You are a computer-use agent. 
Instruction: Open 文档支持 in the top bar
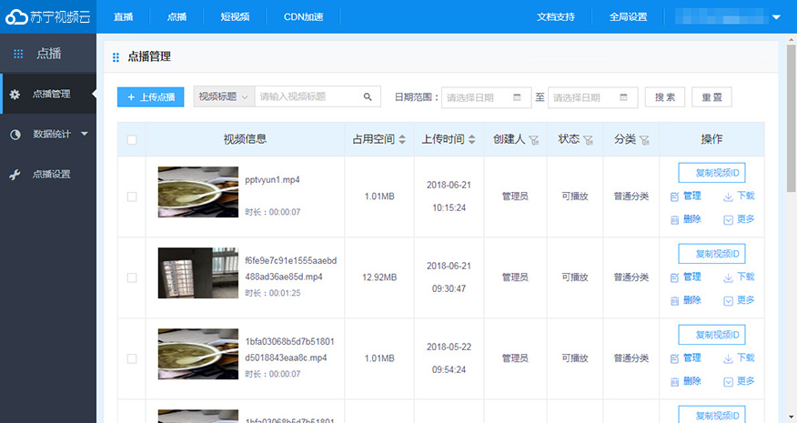pyautogui.click(x=556, y=16)
